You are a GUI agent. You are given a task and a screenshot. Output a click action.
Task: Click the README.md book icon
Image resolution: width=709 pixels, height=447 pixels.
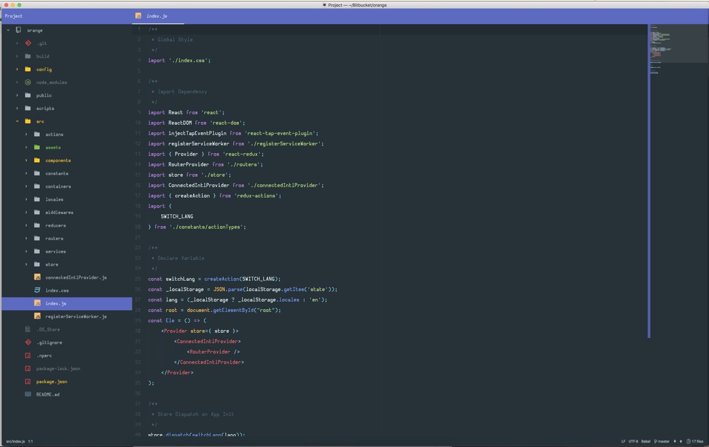point(28,394)
